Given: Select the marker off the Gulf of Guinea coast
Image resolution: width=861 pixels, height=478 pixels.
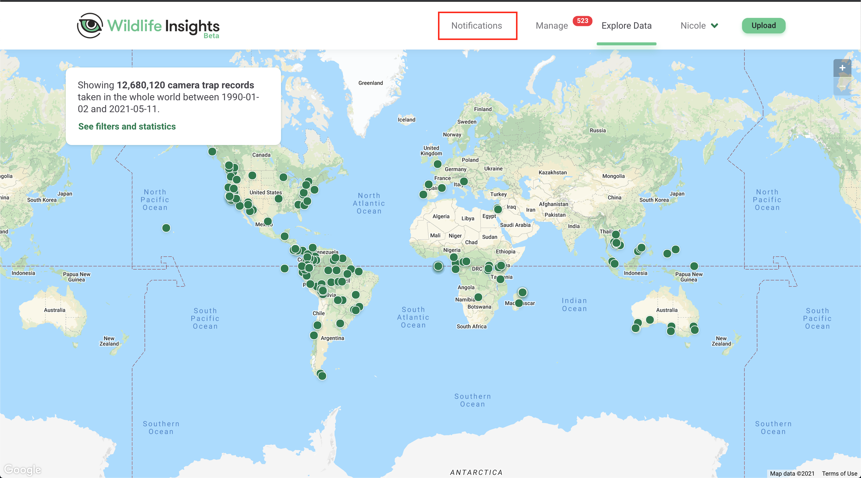Looking at the screenshot, I should click(x=438, y=266).
